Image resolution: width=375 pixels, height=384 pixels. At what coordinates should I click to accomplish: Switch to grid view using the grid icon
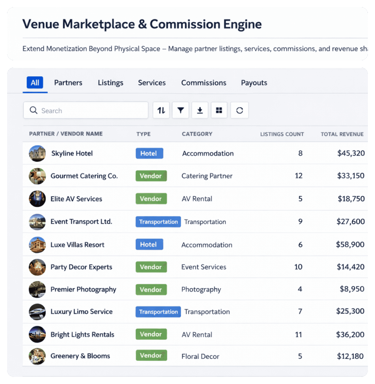click(x=219, y=110)
